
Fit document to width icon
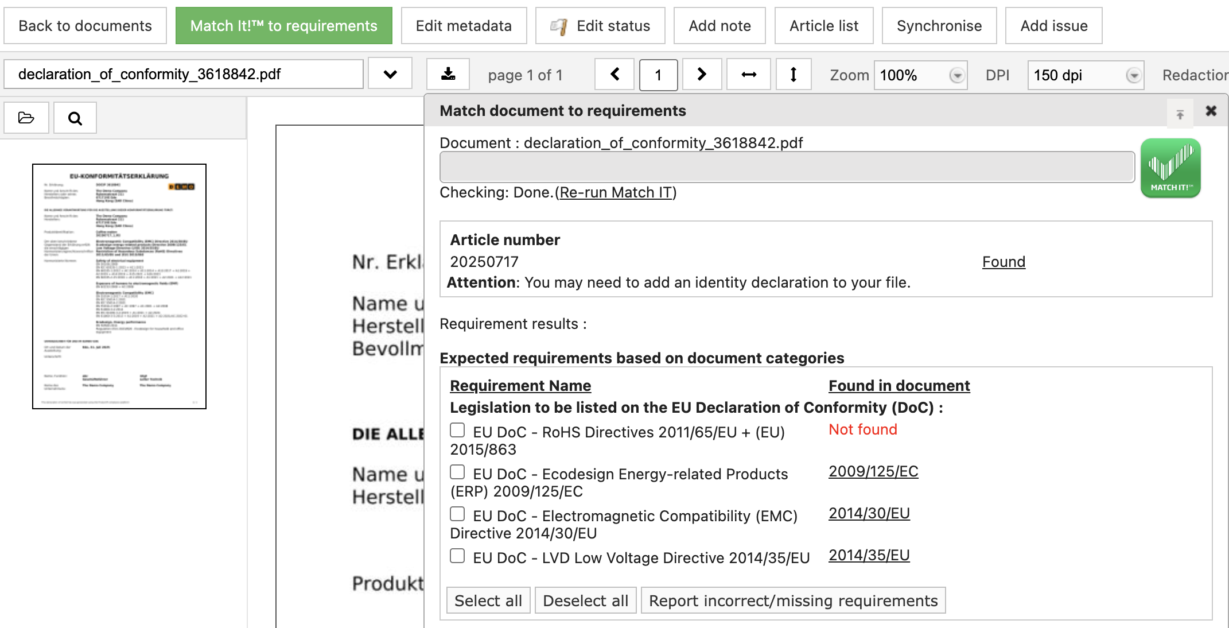(749, 74)
